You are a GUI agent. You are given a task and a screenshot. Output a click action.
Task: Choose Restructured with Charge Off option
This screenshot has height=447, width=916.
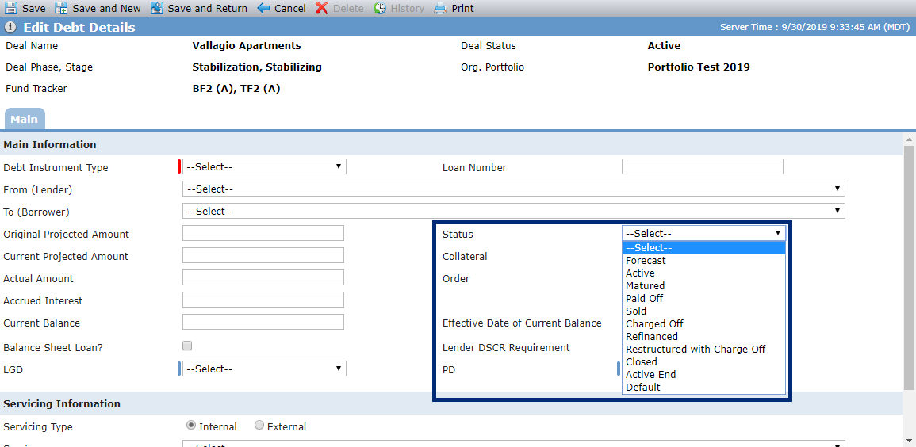[x=704, y=349]
